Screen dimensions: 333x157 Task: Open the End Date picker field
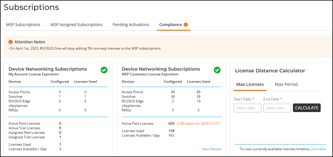pyautogui.click(x=277, y=108)
